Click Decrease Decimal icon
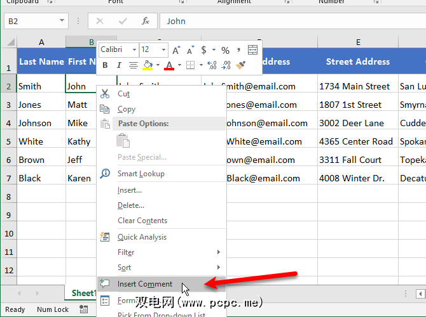 [226, 65]
